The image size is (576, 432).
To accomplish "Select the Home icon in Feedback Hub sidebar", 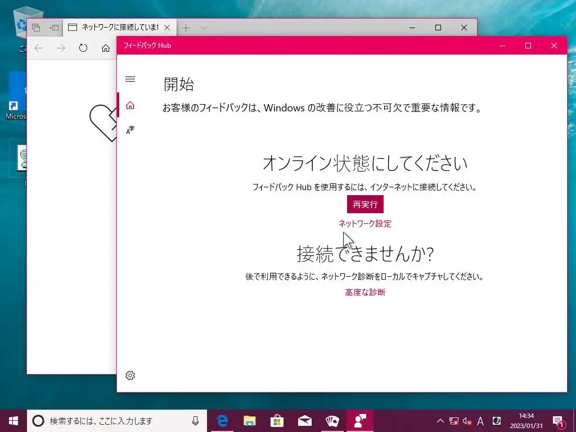I will tap(130, 105).
